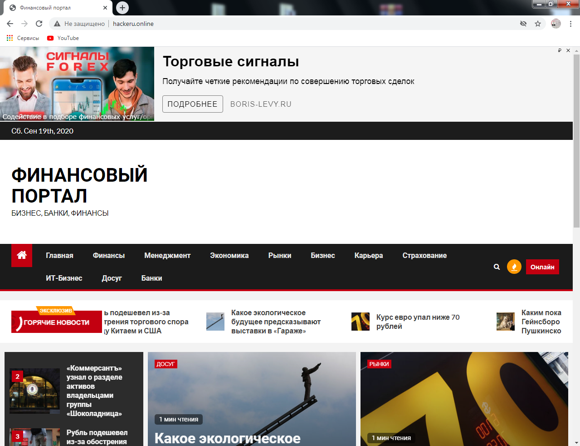
Task: Open the Коммерсантъ Шоколадница article
Action: pos(94,391)
